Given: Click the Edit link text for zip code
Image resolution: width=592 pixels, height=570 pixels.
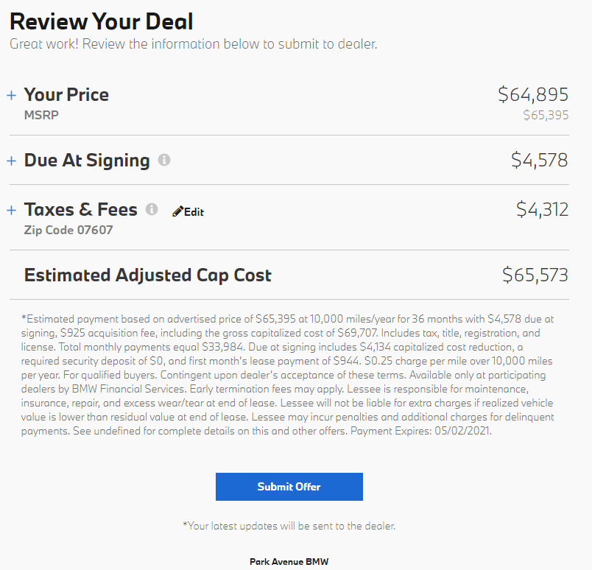Looking at the screenshot, I should (x=194, y=212).
